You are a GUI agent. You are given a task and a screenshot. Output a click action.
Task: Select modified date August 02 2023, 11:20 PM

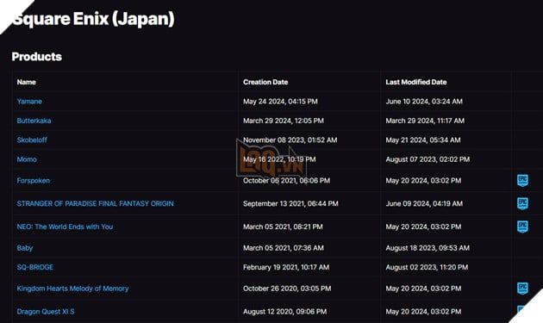pos(427,267)
